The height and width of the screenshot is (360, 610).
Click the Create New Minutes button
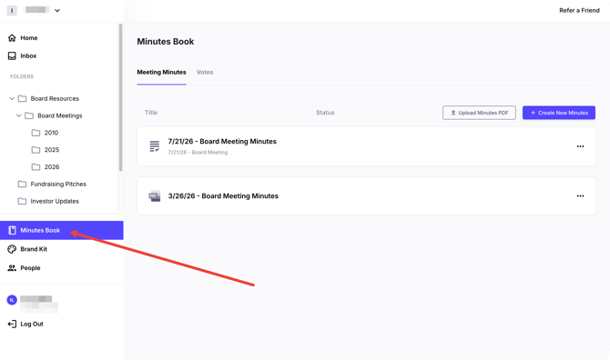pos(559,113)
